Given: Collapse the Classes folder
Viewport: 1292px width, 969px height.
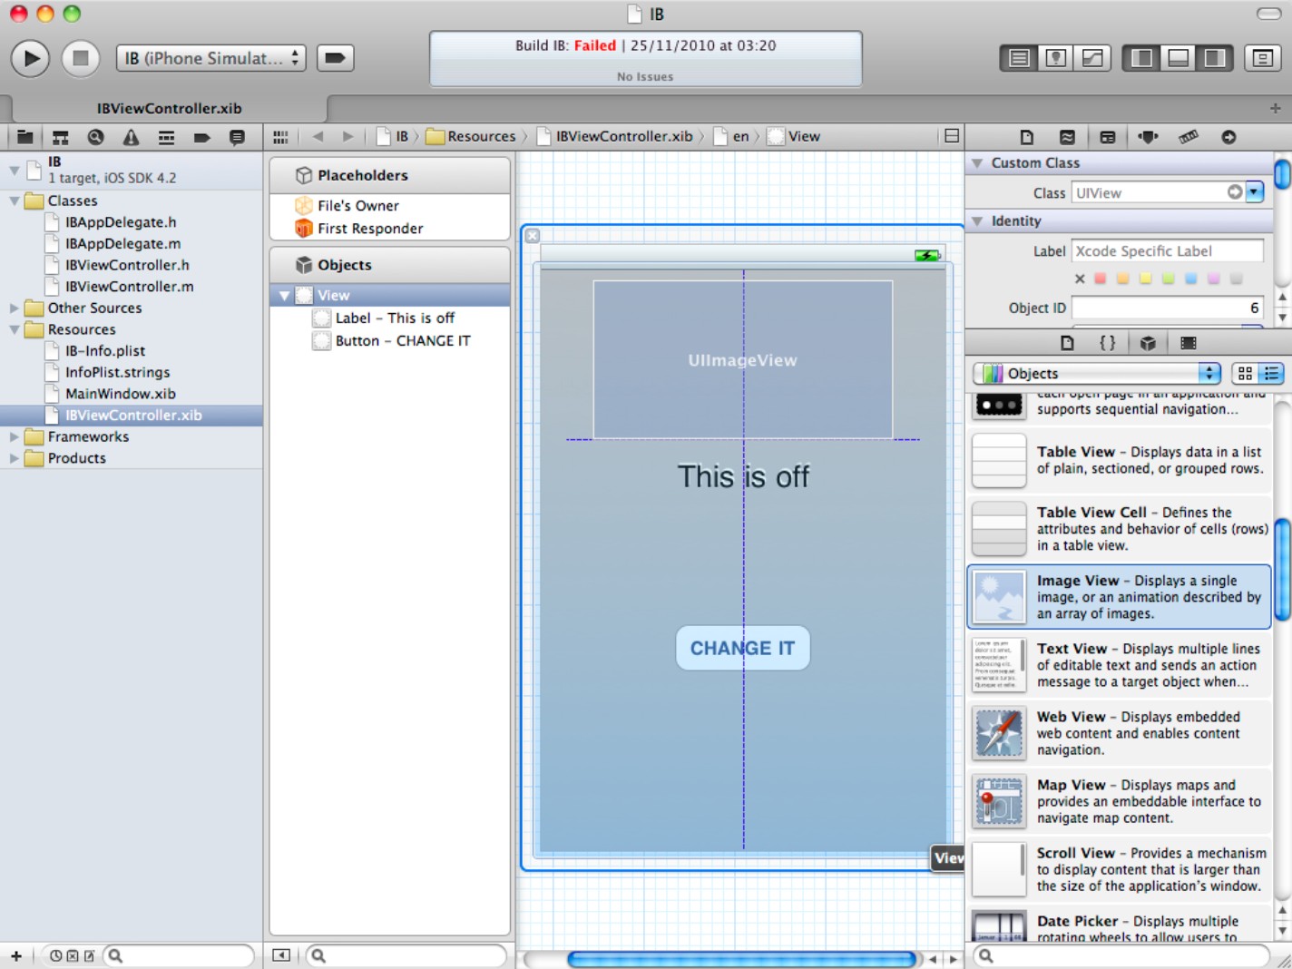Looking at the screenshot, I should (14, 201).
